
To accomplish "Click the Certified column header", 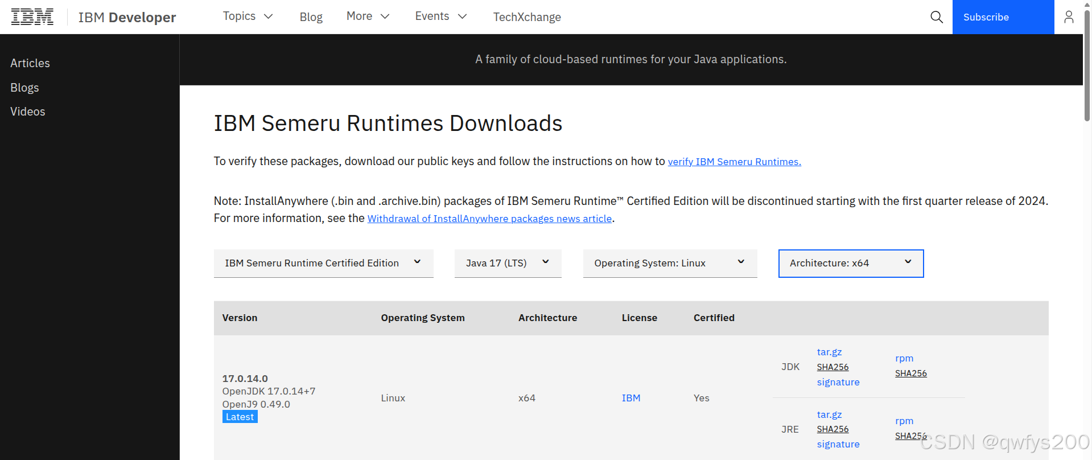I will click(714, 318).
